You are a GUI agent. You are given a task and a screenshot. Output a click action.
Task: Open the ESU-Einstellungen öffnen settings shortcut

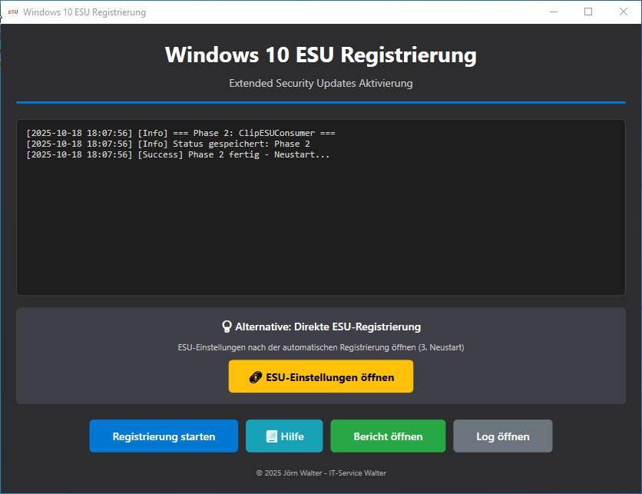(x=321, y=376)
